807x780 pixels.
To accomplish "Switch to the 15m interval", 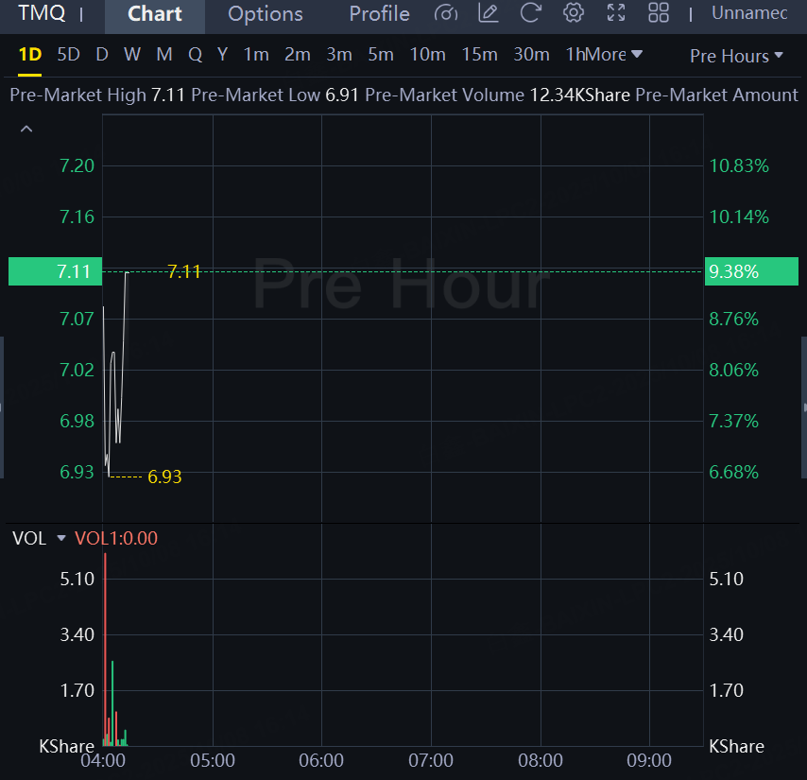I will [x=479, y=55].
